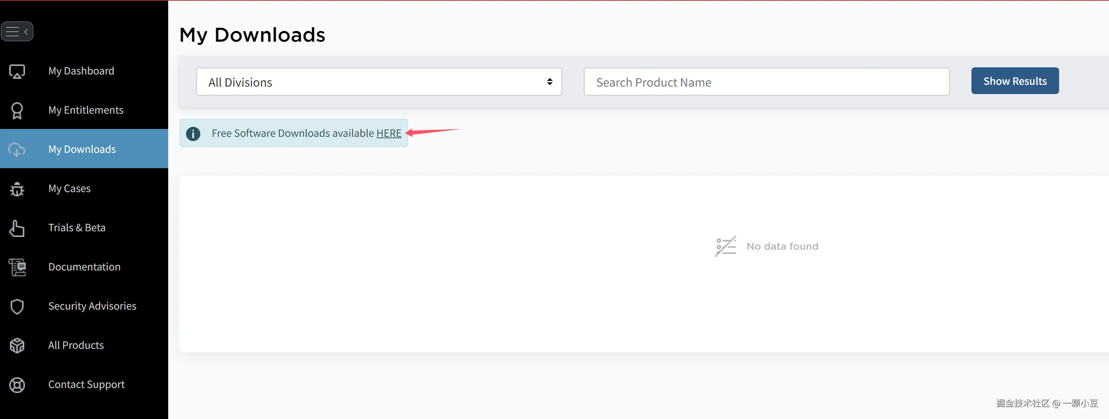1109x419 pixels.
Task: Click the cube icon for All Products
Action: tap(17, 345)
